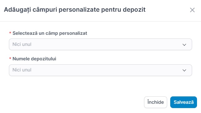Click the header divider line below the title
The height and width of the screenshot is (113, 201).
pos(100,21)
